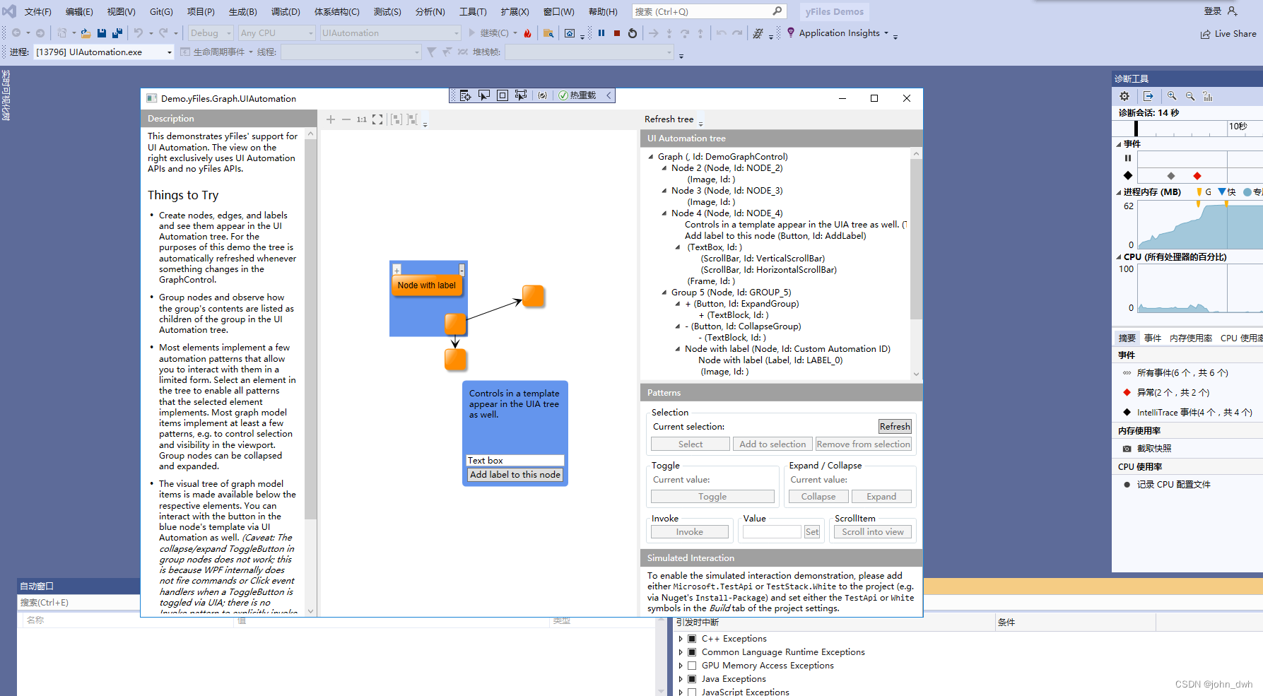
Task: Take memory snapshot camera icon
Action: 1127,449
